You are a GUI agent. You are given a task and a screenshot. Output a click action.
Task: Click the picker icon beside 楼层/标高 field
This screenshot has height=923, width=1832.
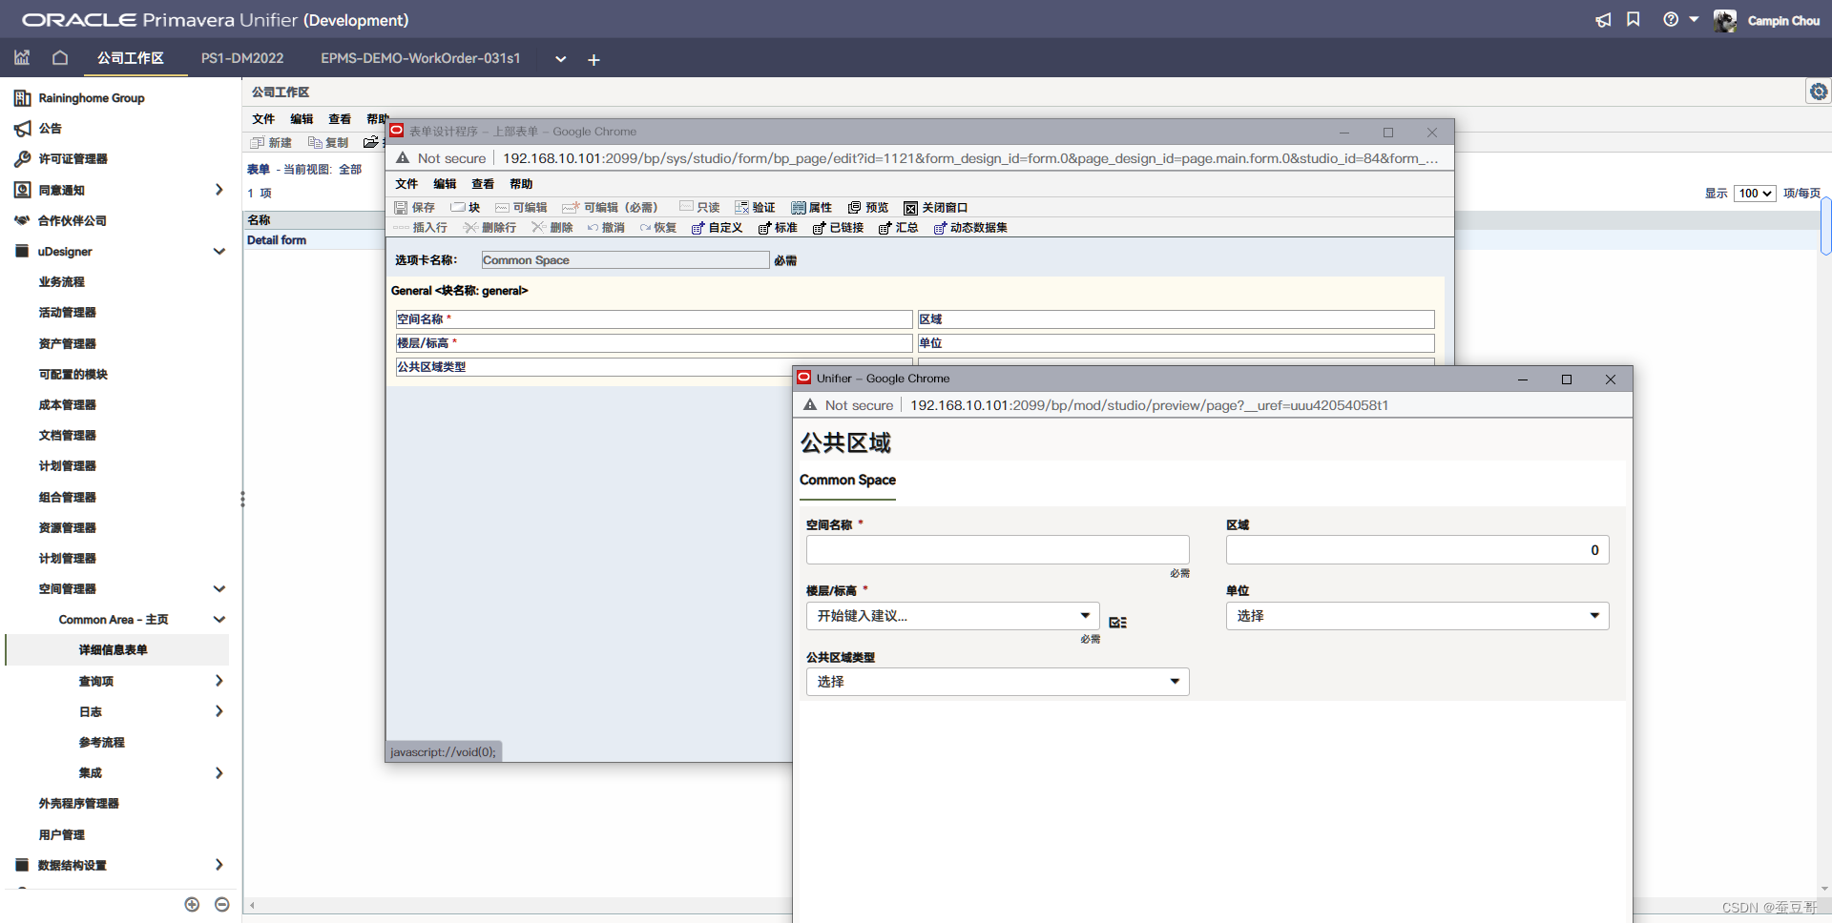point(1117,623)
